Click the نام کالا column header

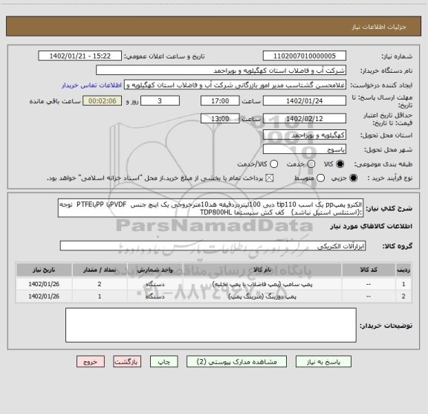pyautogui.click(x=262, y=270)
